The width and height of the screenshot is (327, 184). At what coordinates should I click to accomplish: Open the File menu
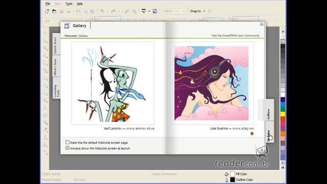(x=48, y=4)
